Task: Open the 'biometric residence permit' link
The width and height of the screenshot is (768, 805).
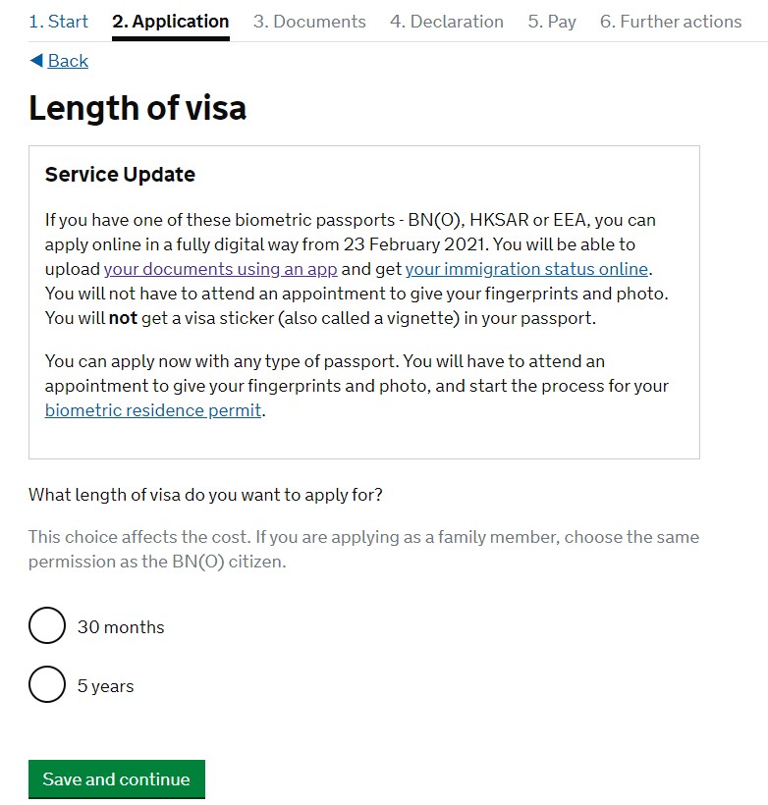Action: point(153,410)
